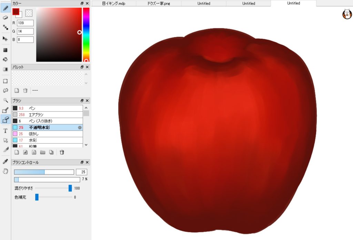Activate the Bucket fill tool
Image resolution: width=353 pixels, height=240 pixels.
click(5, 59)
